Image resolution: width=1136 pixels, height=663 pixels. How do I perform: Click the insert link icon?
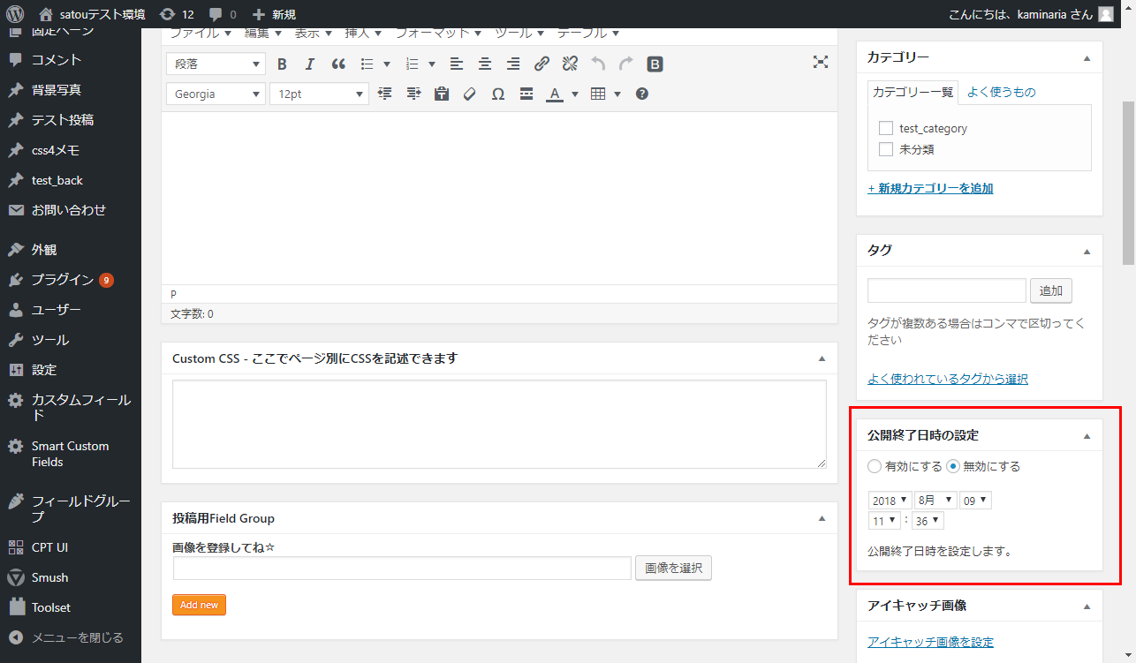tap(541, 64)
